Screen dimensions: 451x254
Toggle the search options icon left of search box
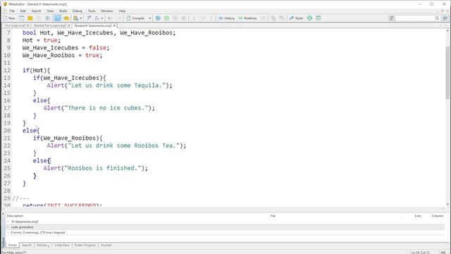(x=391, y=18)
